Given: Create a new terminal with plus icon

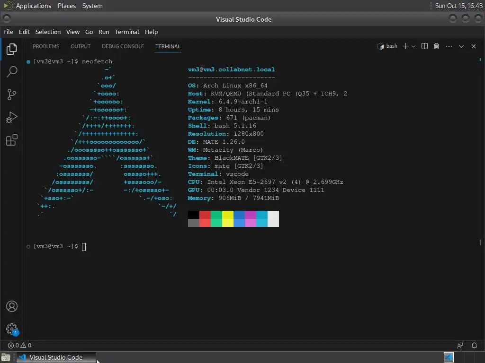Looking at the screenshot, I should click(405, 46).
